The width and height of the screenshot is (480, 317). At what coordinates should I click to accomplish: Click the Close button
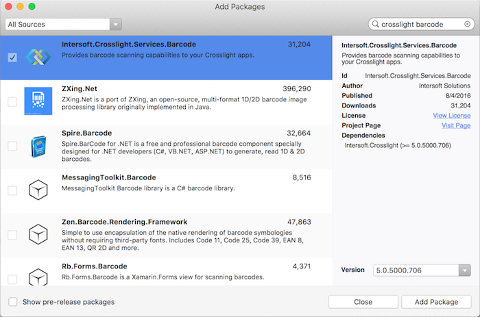tap(363, 301)
